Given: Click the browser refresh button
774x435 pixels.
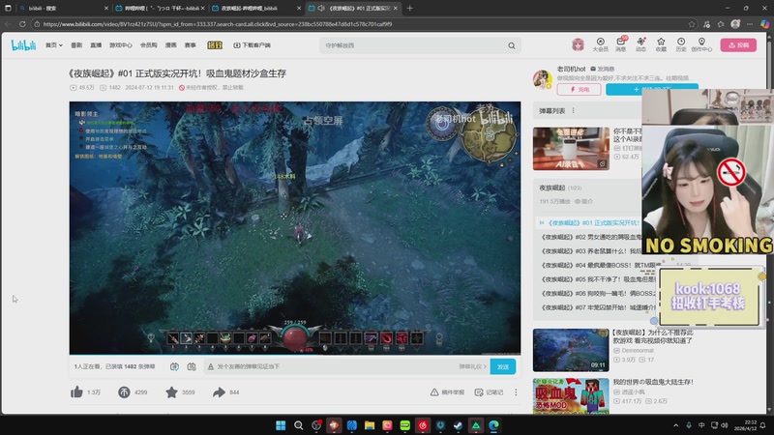Looking at the screenshot, I should click(22, 23).
